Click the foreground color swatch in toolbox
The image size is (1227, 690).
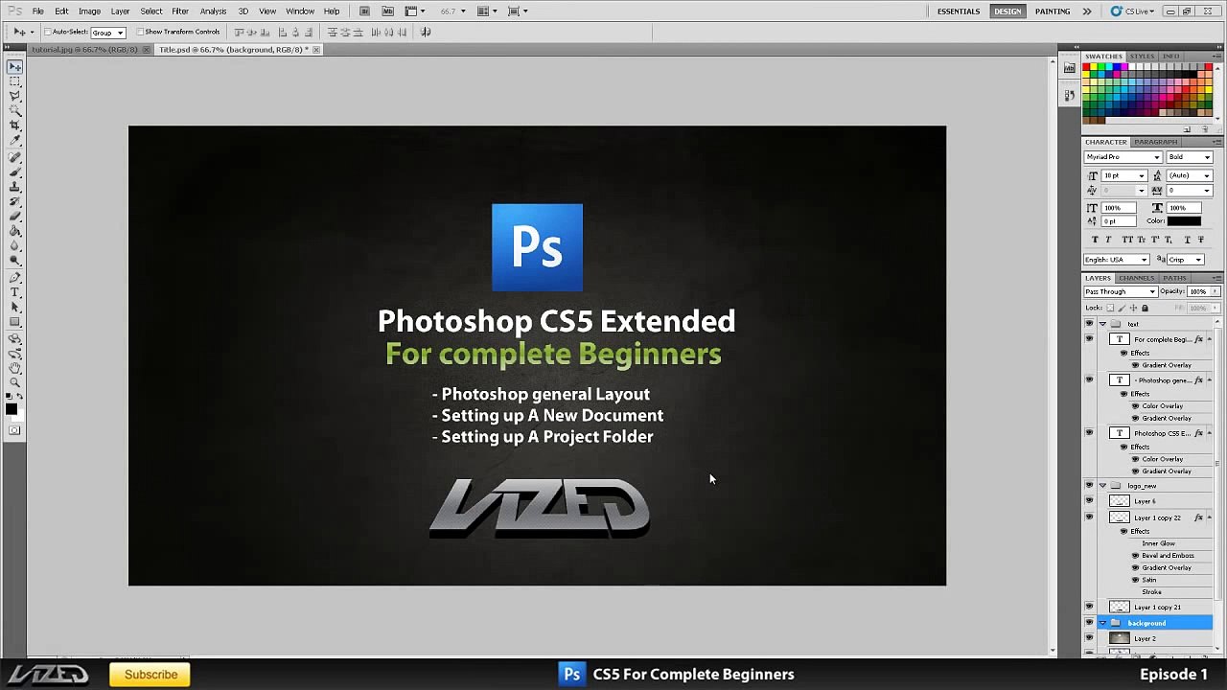point(12,409)
